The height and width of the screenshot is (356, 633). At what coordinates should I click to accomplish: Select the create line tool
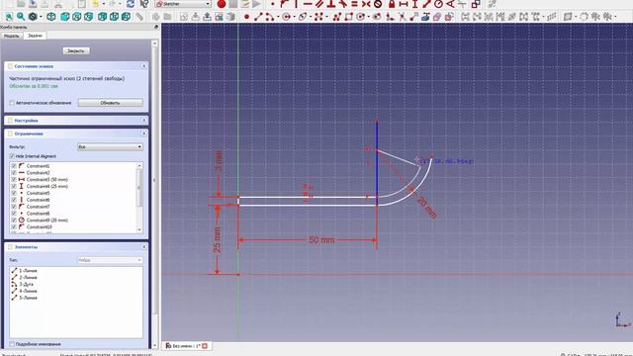coord(258,17)
